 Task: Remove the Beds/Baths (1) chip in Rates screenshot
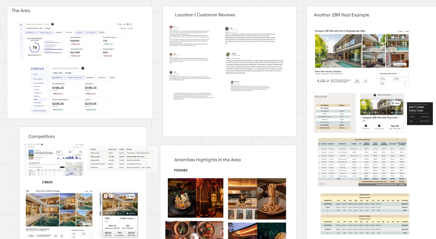[x=64, y=77]
